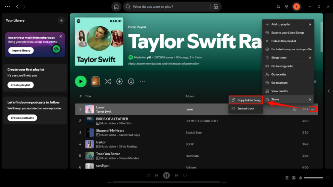Open HIT ME HARD AND SOFT album link
This screenshot has height=187, width=333.
tap(202, 121)
